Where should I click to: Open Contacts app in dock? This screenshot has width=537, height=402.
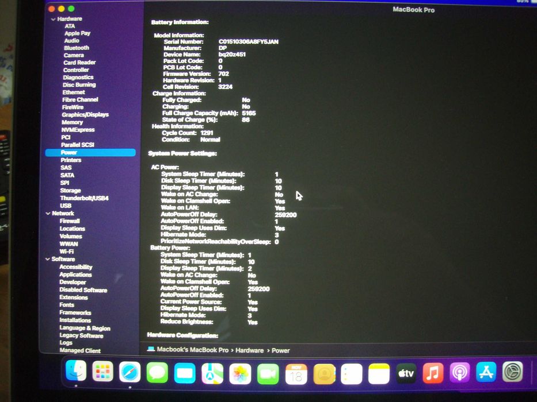point(324,374)
